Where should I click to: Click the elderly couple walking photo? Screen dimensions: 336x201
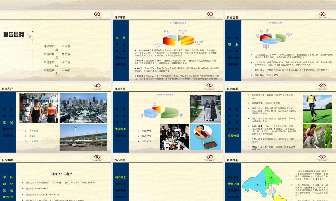click(x=205, y=109)
